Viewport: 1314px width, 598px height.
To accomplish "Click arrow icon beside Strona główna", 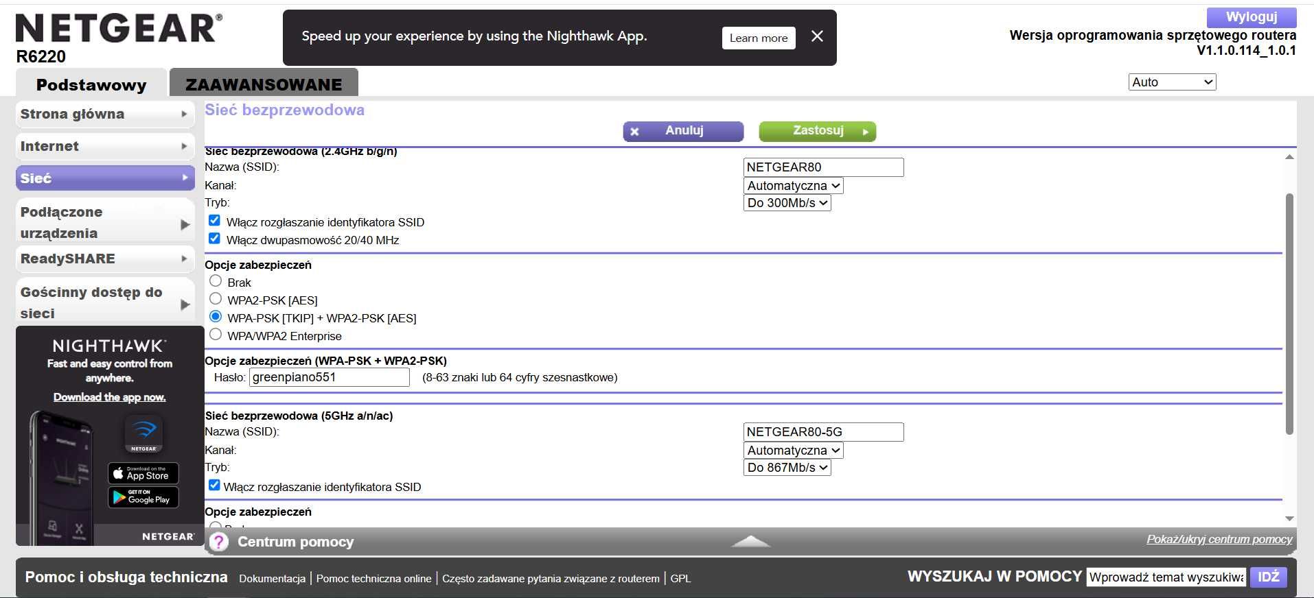I will point(184,114).
